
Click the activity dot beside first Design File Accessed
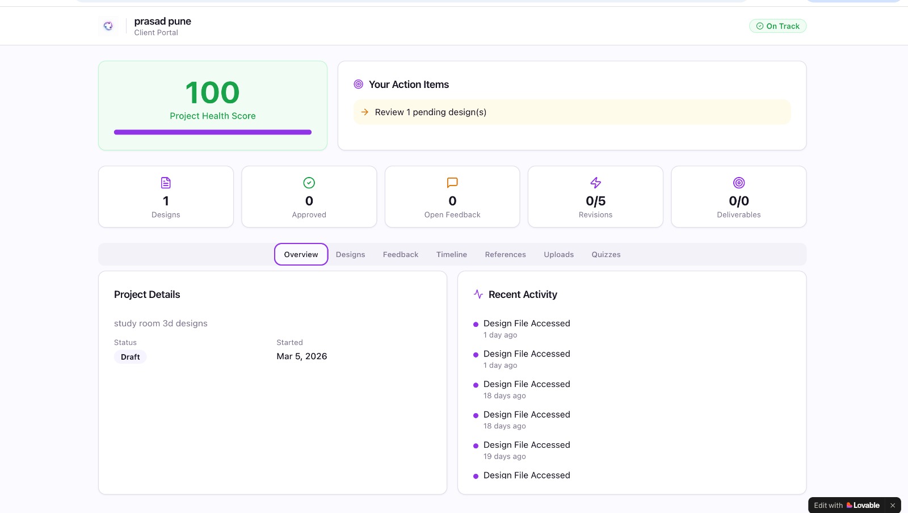point(476,324)
